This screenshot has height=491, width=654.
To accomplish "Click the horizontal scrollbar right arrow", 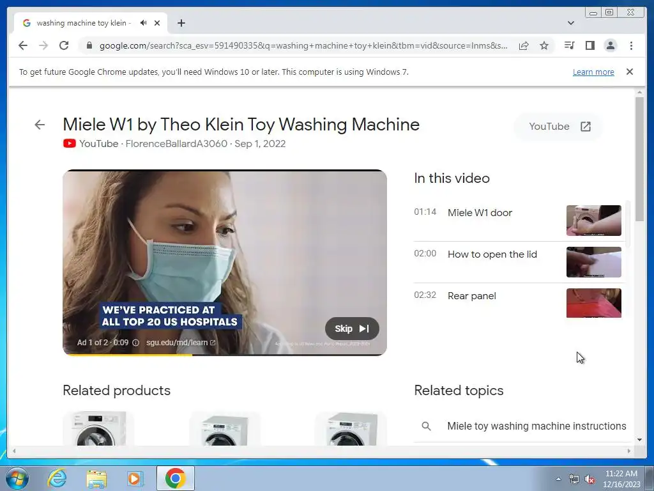I will pos(629,451).
